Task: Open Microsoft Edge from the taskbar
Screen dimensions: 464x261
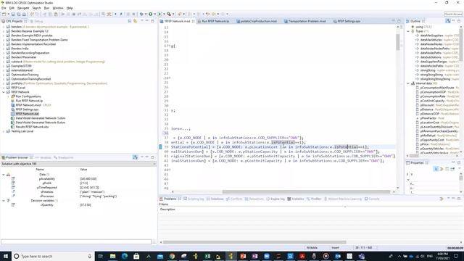Action: coord(125,256)
